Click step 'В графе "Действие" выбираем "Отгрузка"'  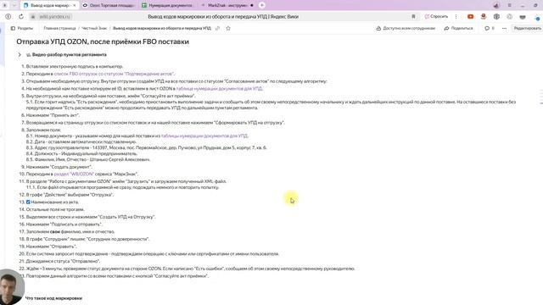(x=70, y=195)
